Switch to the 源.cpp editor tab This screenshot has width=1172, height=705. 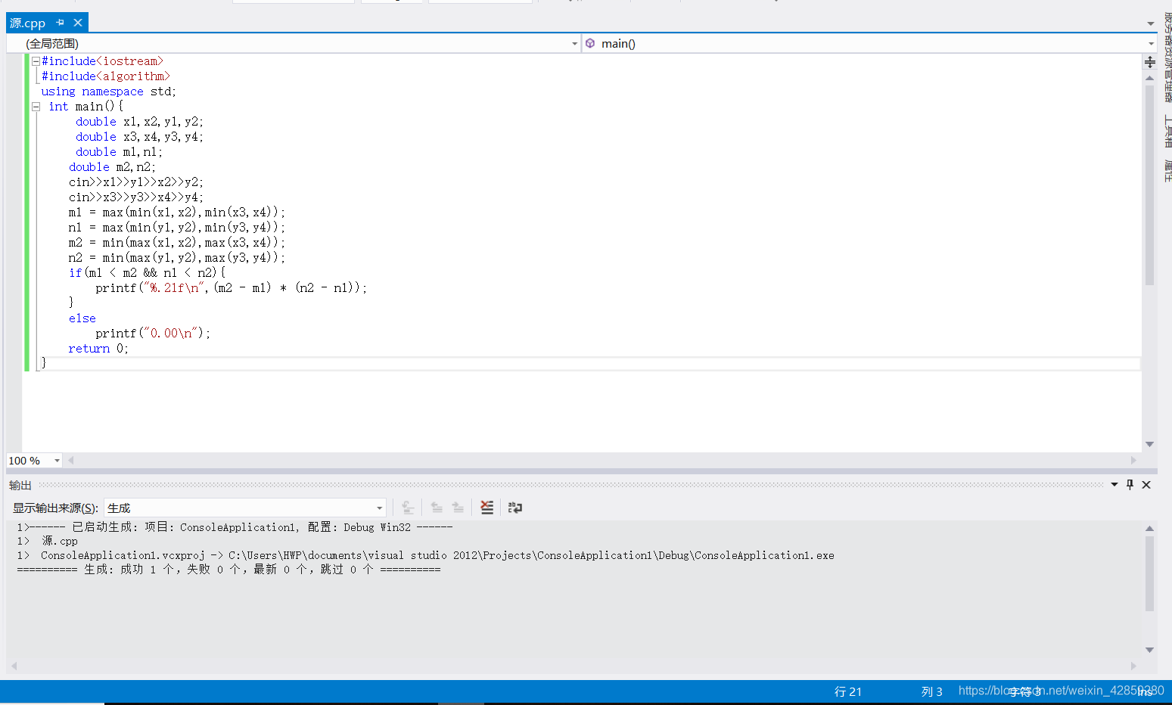click(28, 23)
